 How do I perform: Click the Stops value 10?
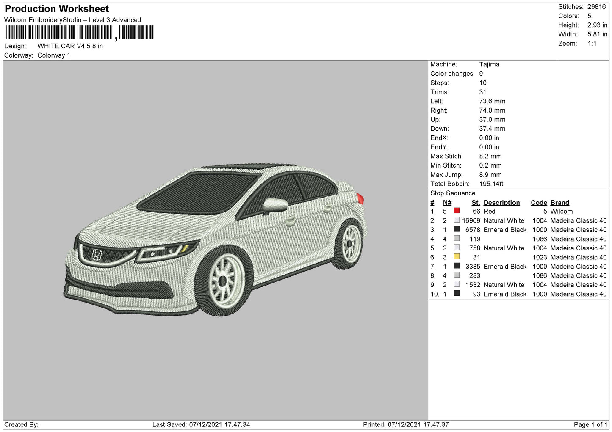[x=483, y=83]
